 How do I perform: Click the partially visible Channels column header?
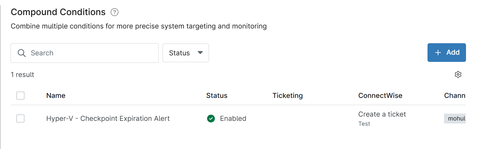click(454, 96)
